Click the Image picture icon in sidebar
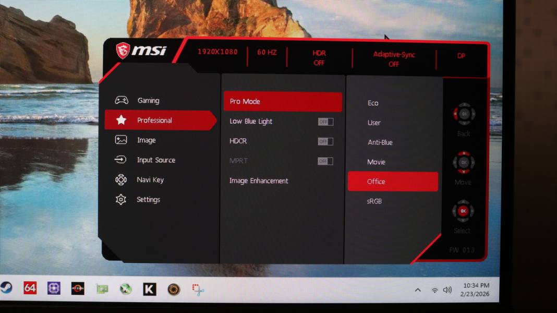Image resolution: width=557 pixels, height=313 pixels. tap(120, 140)
